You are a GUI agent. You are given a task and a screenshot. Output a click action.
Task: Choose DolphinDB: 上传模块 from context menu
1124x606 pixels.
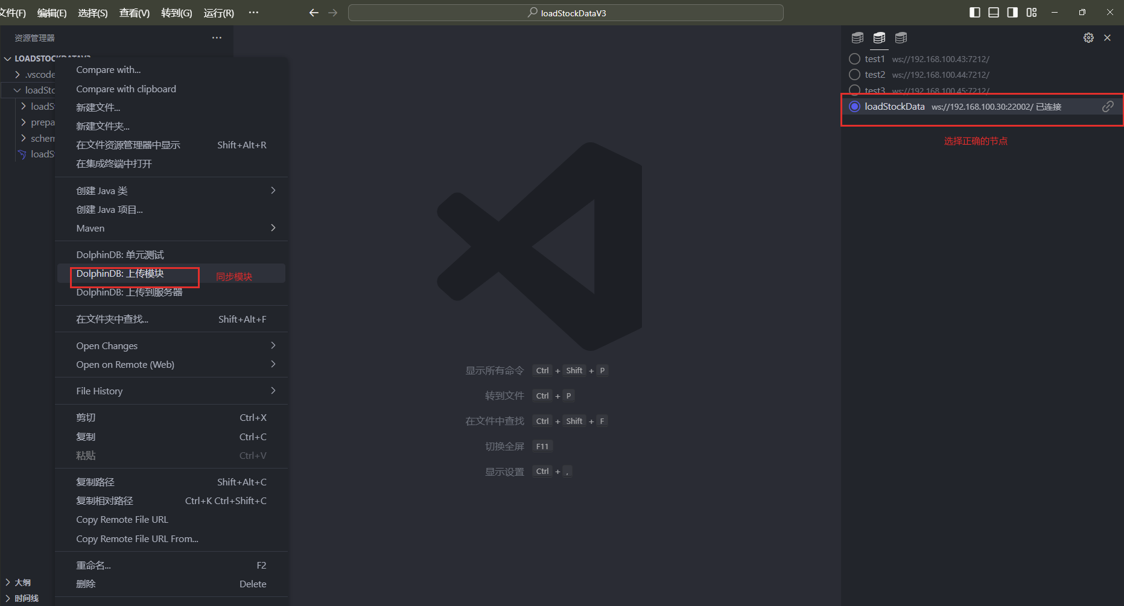tap(121, 274)
